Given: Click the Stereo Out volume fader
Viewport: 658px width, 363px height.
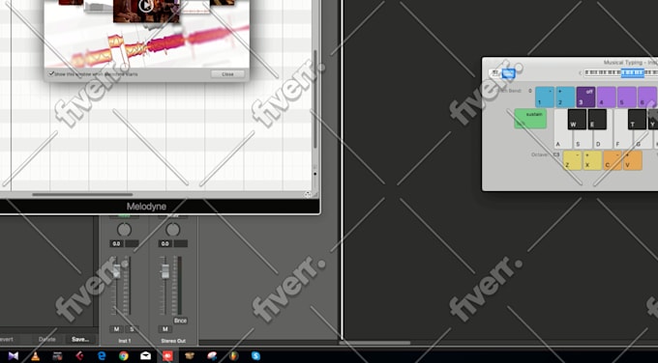Looking at the screenshot, I should (165, 271).
